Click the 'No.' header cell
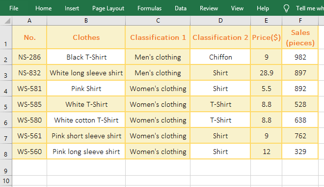 [29, 37]
